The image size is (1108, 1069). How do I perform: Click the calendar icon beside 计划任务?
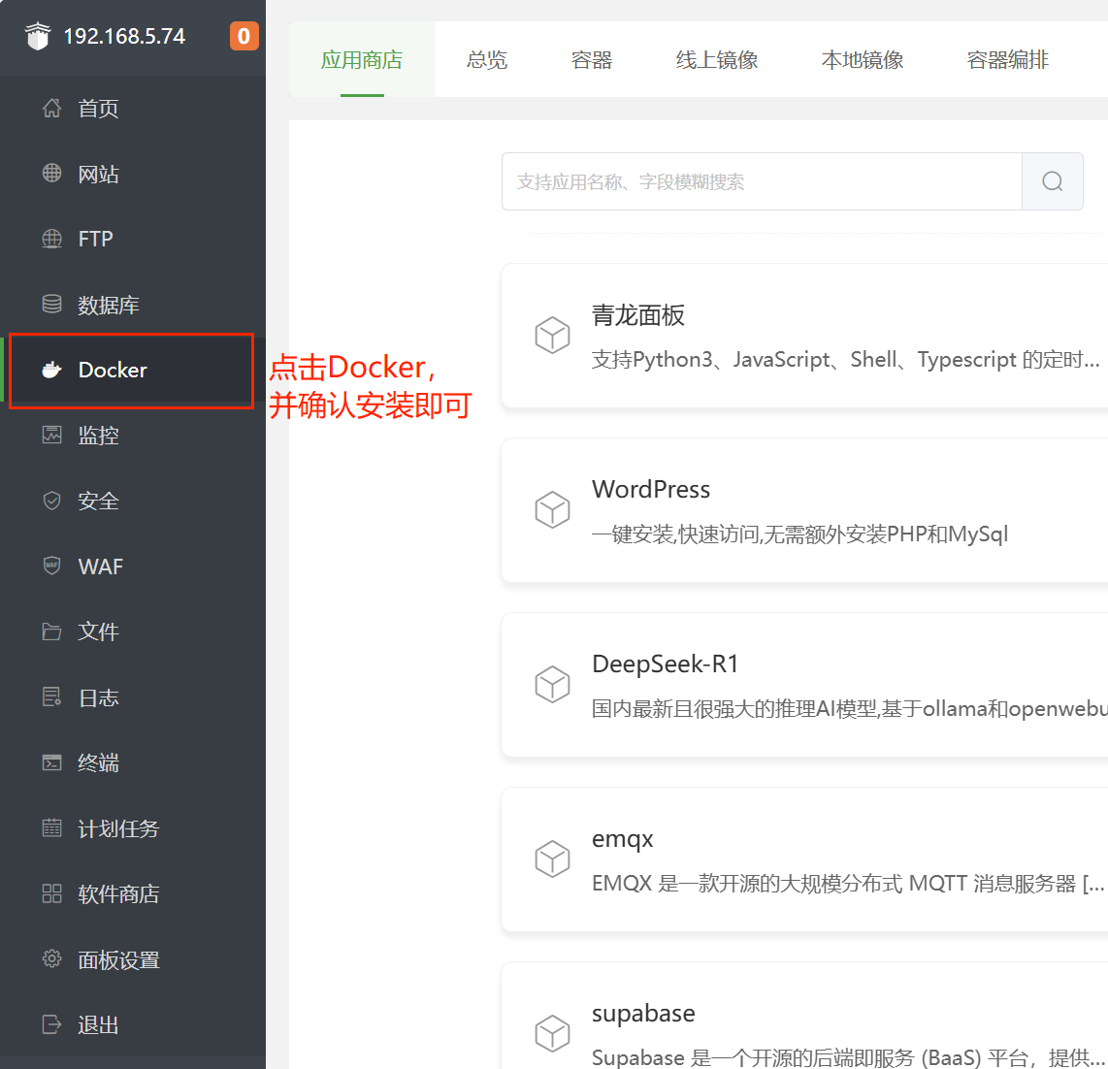51,827
